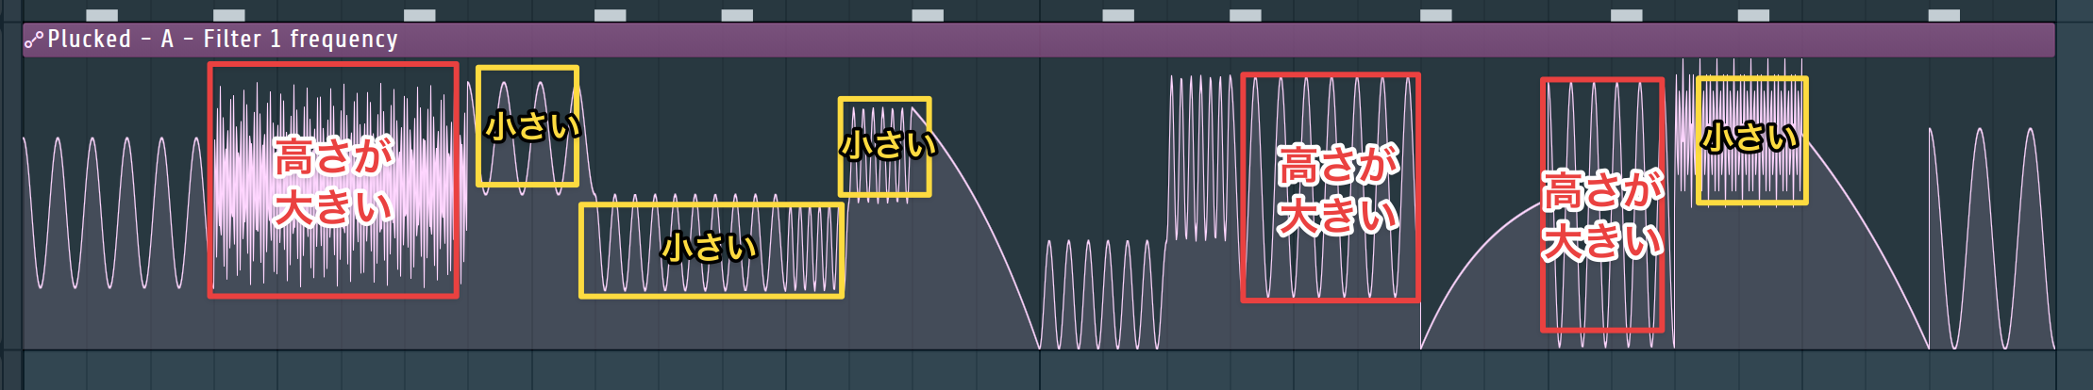Click the automation clip icon beside Plucked title
2093x390 pixels.
[x=34, y=40]
